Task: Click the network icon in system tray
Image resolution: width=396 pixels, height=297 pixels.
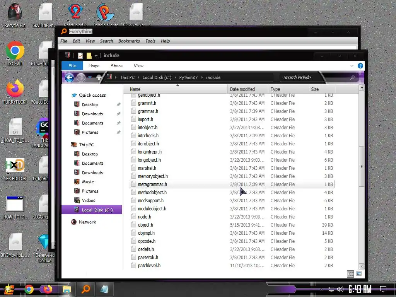Action: click(x=331, y=289)
